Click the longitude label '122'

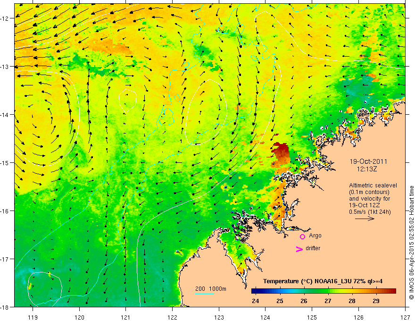(172, 317)
